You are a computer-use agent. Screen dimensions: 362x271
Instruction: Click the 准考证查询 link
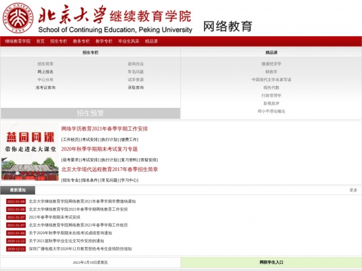coord(45,87)
